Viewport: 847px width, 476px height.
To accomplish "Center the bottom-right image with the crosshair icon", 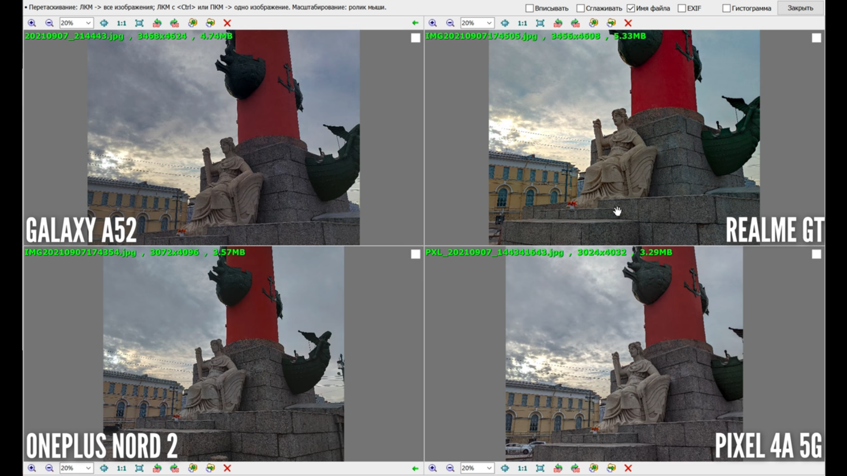I will [505, 468].
